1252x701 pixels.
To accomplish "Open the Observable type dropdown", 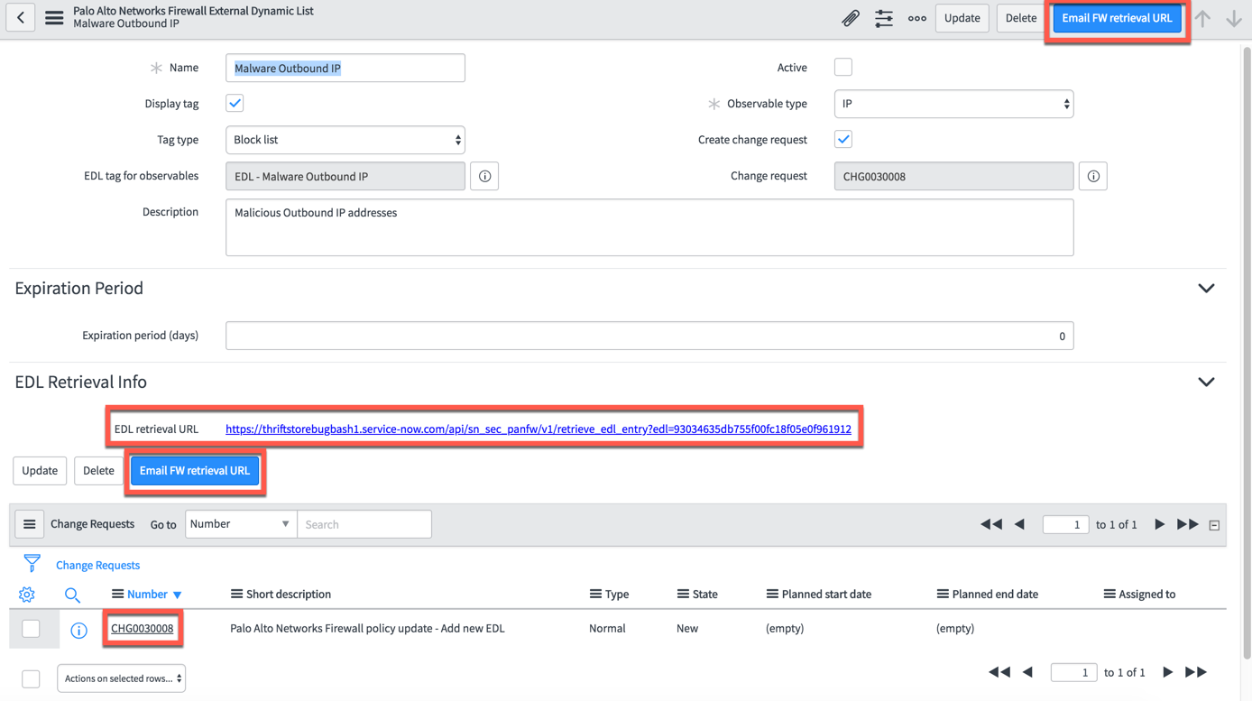I will [x=953, y=104].
